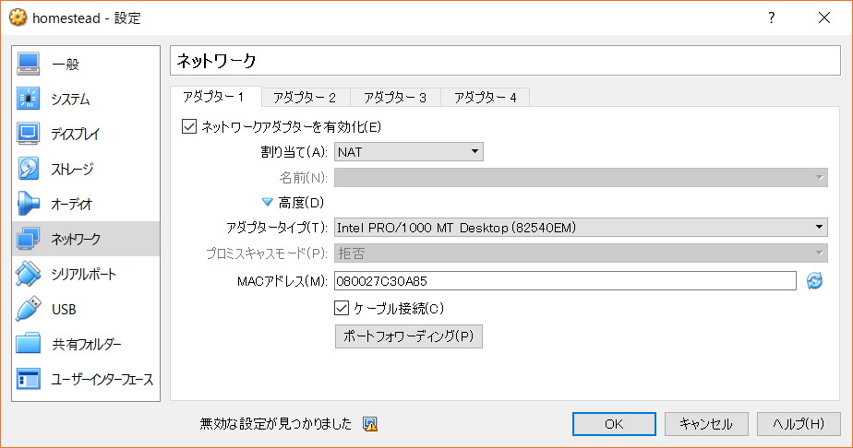Select the ストレージ disk icon
853x448 pixels.
28,169
